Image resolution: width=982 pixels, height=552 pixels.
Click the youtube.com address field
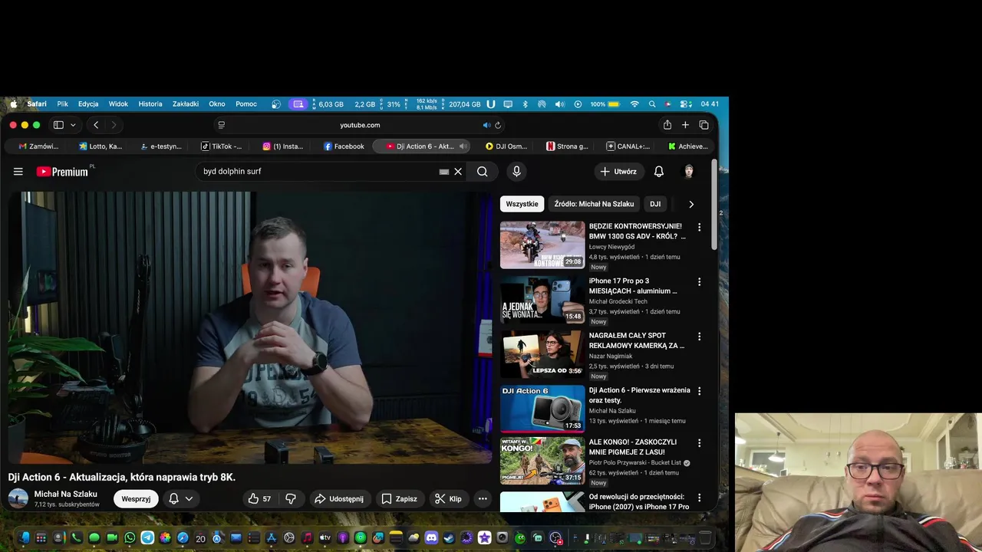[x=360, y=125]
